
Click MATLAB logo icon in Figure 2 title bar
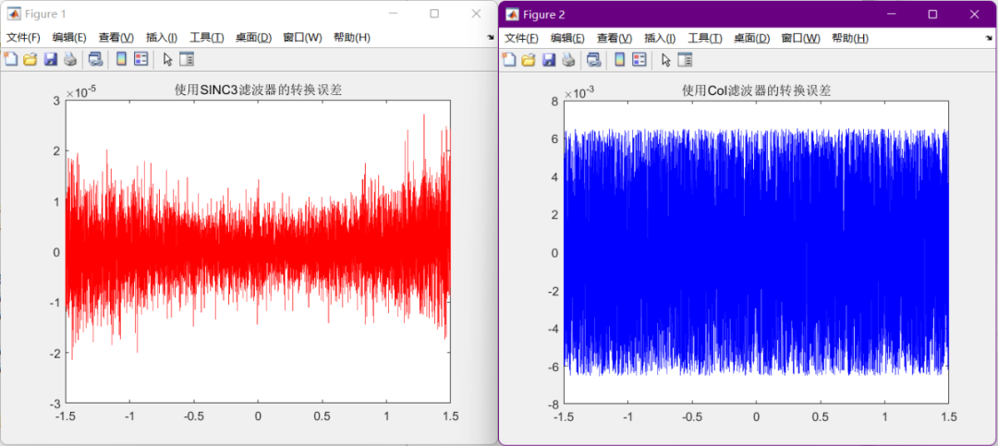(x=512, y=14)
